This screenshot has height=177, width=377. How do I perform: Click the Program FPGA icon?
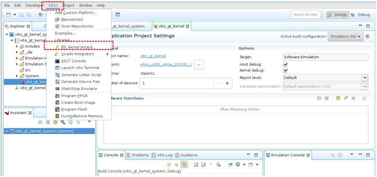coord(57,95)
